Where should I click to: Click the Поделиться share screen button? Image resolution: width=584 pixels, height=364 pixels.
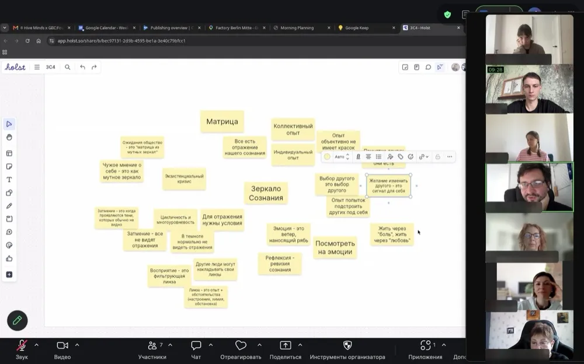286,350
